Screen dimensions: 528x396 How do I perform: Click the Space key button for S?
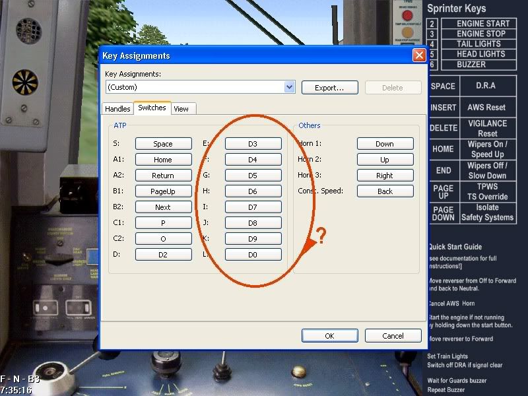[x=163, y=144]
